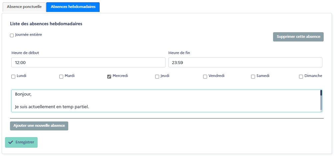Mark the Vendredi checkbox
The height and width of the screenshot is (156, 334).
[205, 77]
